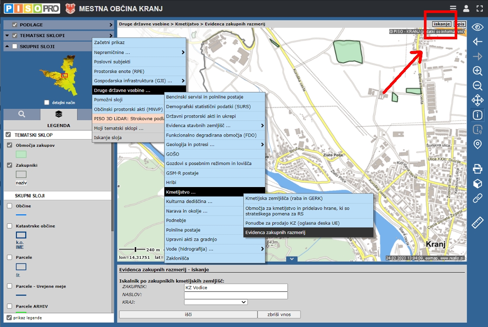Toggle the detajlni način checkbox
The image size is (488, 327).
[x=47, y=102]
